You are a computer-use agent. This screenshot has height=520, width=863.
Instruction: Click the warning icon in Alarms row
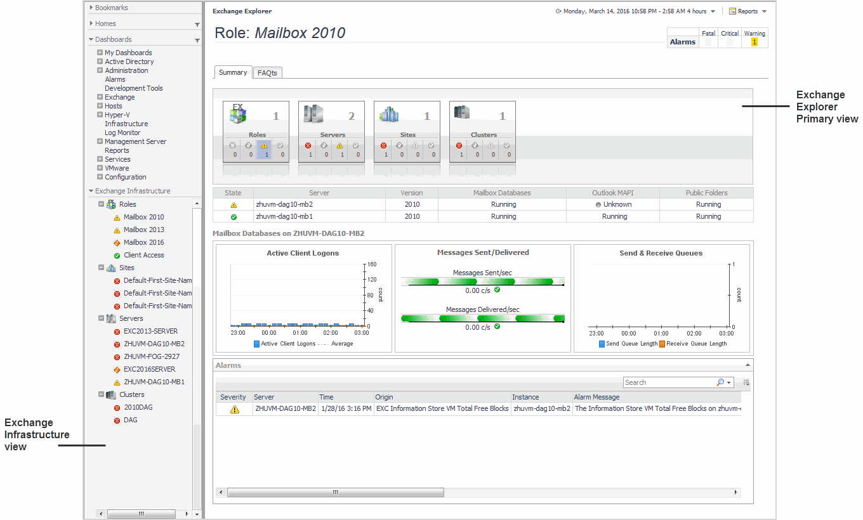tap(235, 409)
